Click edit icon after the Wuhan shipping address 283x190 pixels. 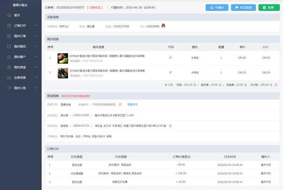[170, 126]
